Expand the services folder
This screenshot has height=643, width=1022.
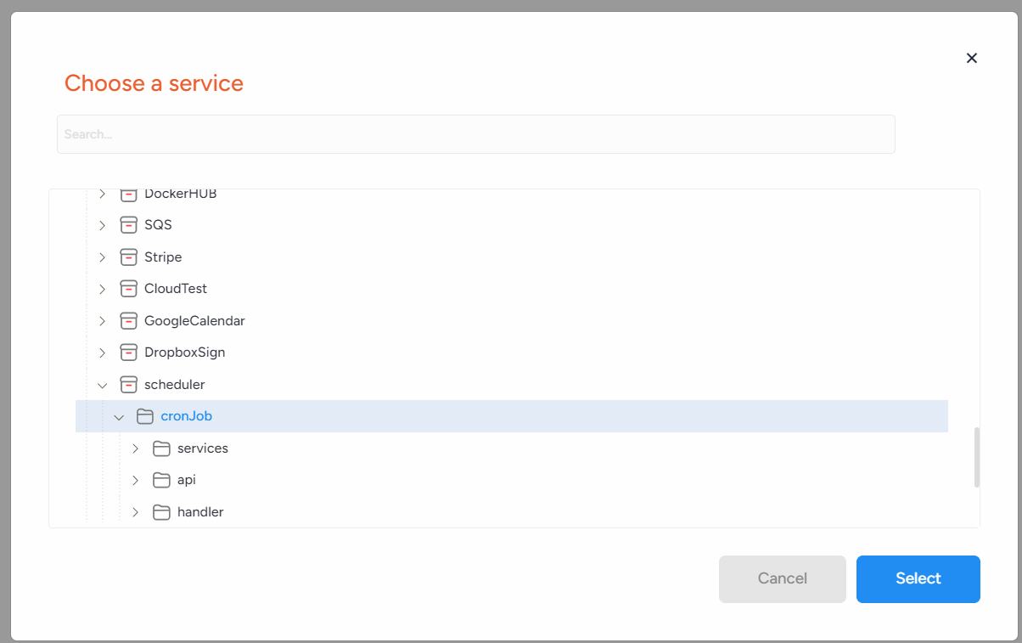(135, 448)
